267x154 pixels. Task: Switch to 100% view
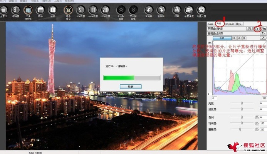[x=93, y=10]
